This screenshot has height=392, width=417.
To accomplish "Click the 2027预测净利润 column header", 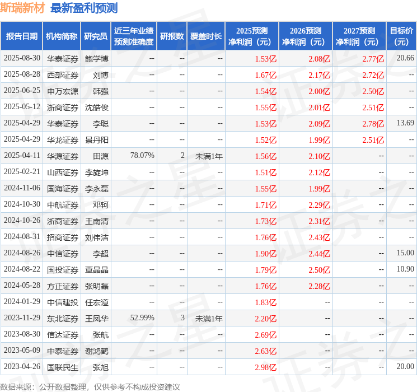I will [x=359, y=36].
